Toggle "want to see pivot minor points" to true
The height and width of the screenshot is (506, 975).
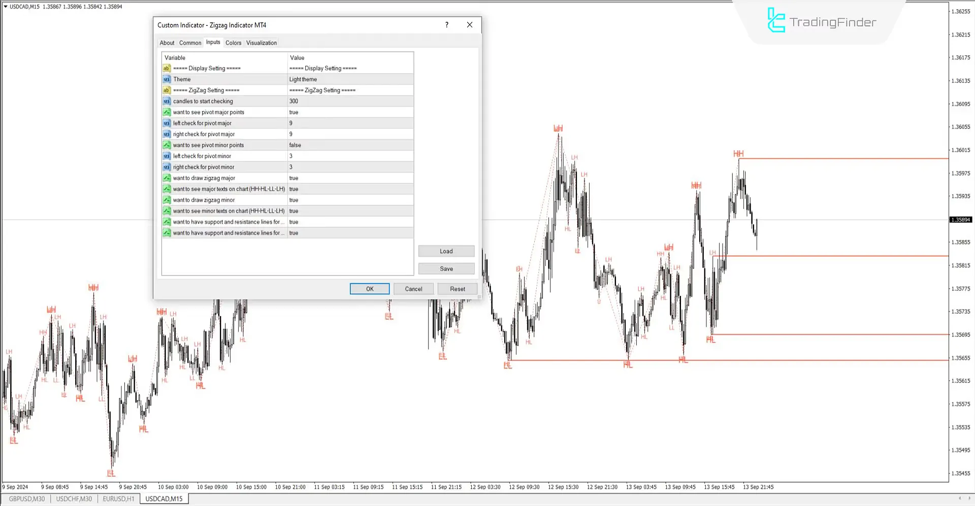(350, 145)
